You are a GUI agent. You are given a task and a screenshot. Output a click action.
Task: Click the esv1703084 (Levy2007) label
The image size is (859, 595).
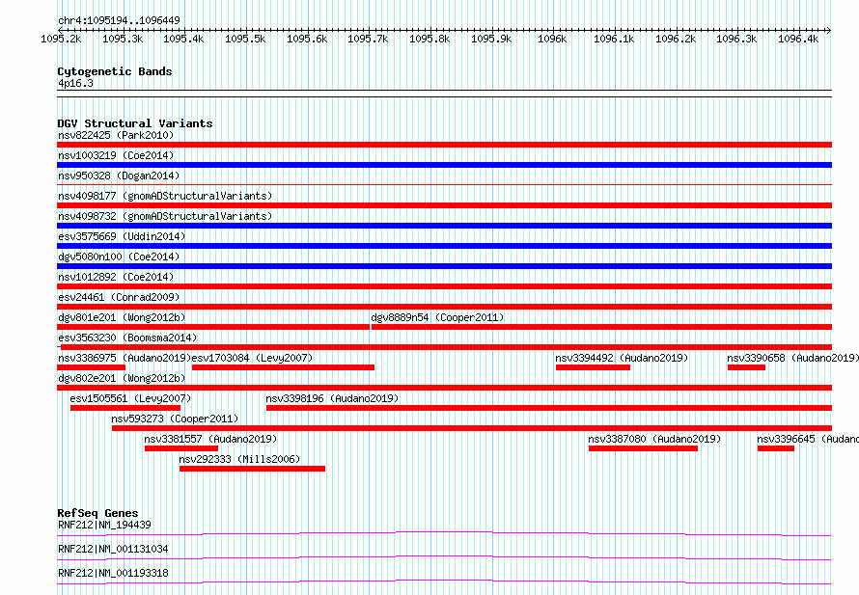252,358
